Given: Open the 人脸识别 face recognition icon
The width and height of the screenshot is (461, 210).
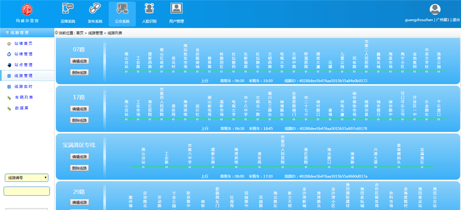Looking at the screenshot, I should tap(149, 9).
